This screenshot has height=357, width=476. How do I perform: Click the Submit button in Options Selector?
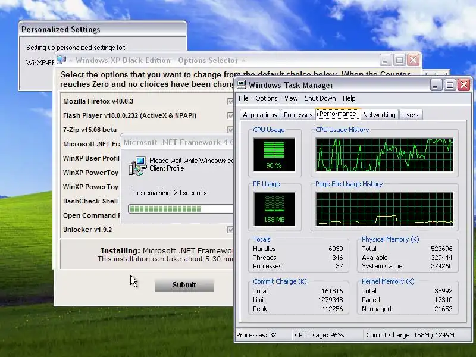[x=184, y=285]
